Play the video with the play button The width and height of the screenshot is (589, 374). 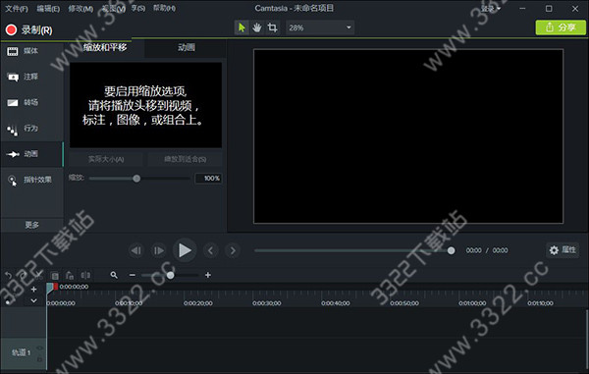185,250
